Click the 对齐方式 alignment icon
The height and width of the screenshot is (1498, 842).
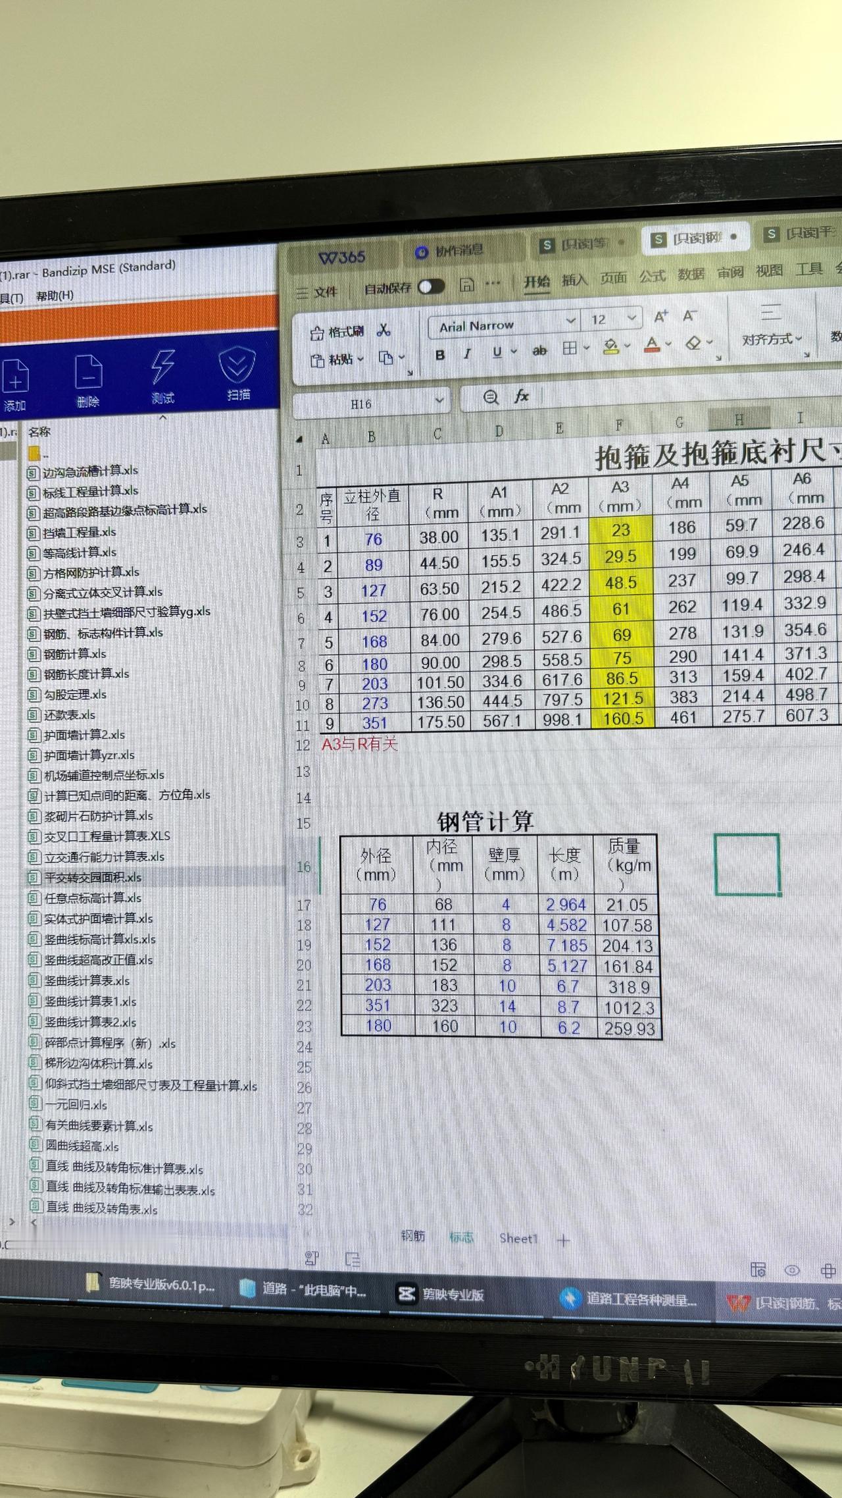(771, 312)
